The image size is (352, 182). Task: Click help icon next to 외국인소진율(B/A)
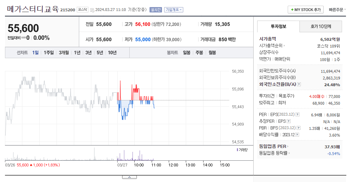click(299, 84)
